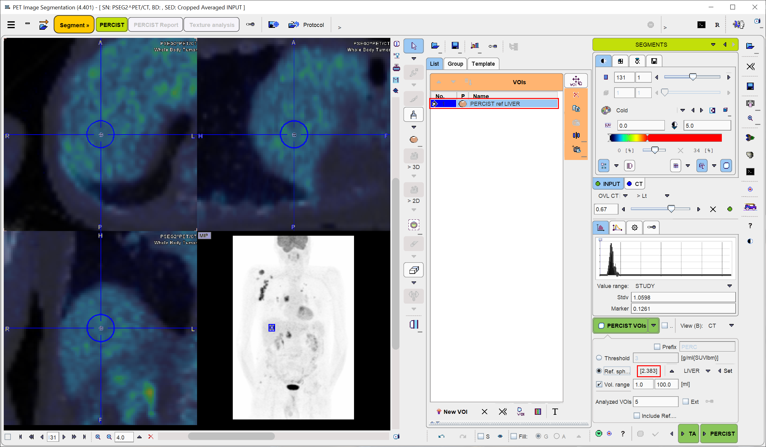
Task: Open the time-curve plot tab icon
Action: pos(617,228)
